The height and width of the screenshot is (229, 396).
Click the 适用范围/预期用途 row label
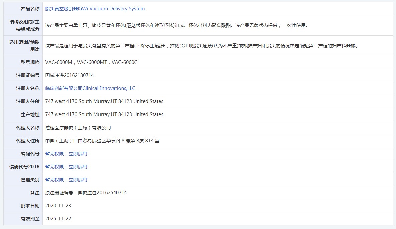pyautogui.click(x=24, y=46)
